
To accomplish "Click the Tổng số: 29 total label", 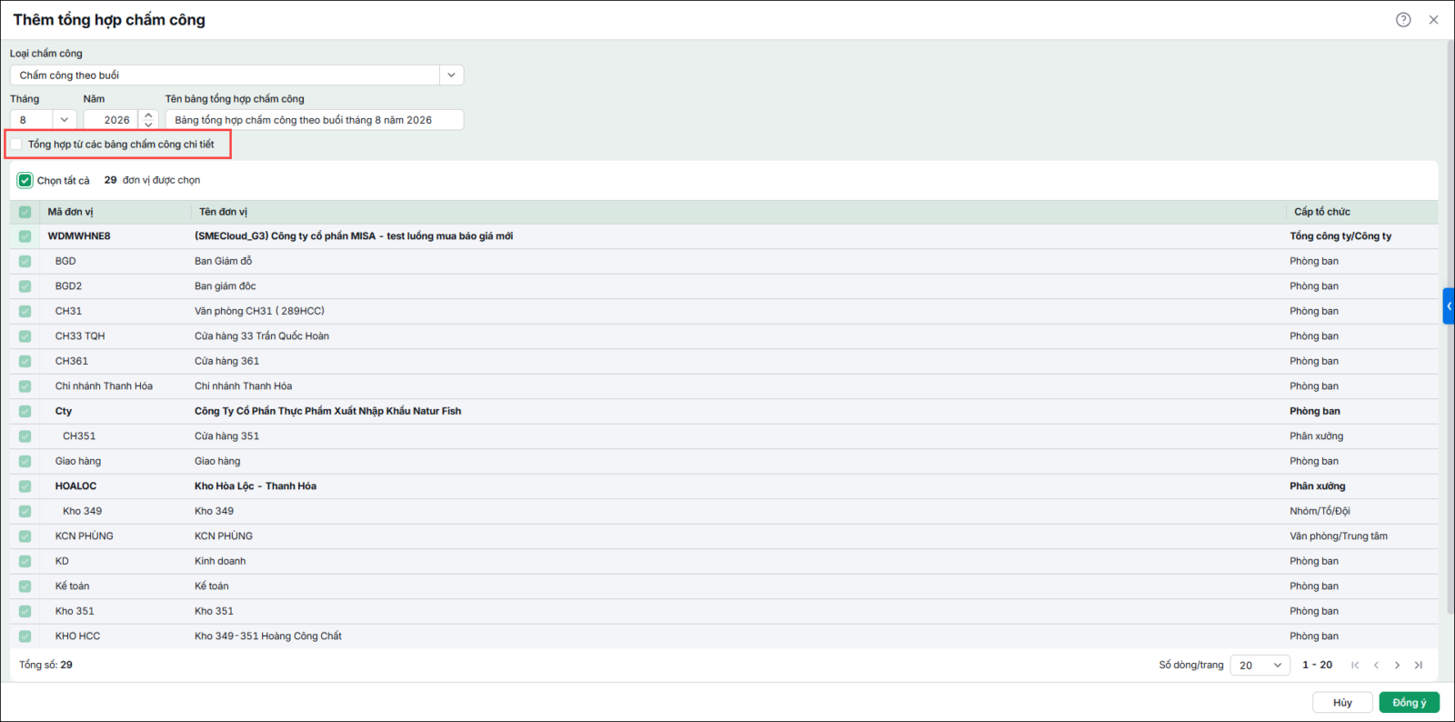I will 45,665.
